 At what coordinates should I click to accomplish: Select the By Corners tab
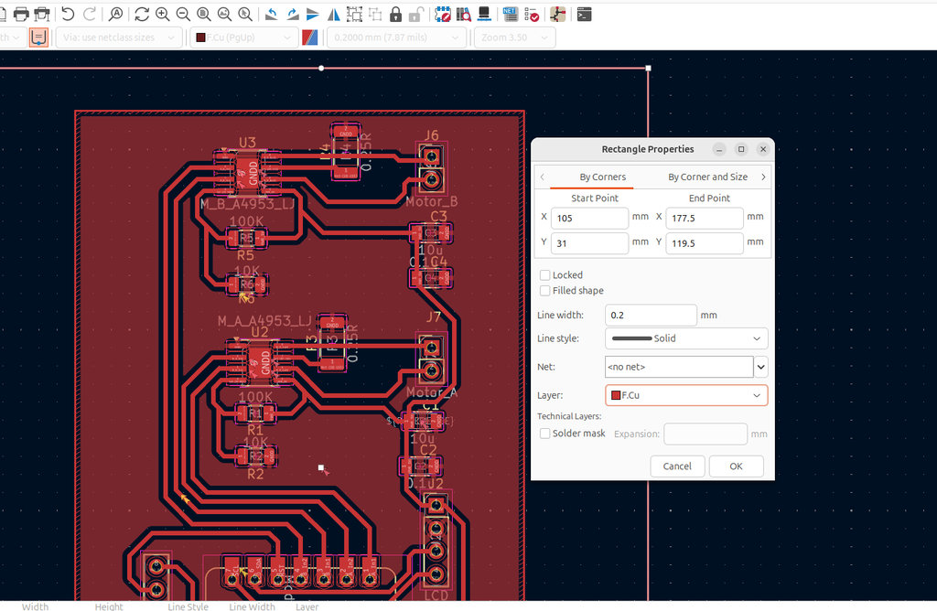(602, 177)
